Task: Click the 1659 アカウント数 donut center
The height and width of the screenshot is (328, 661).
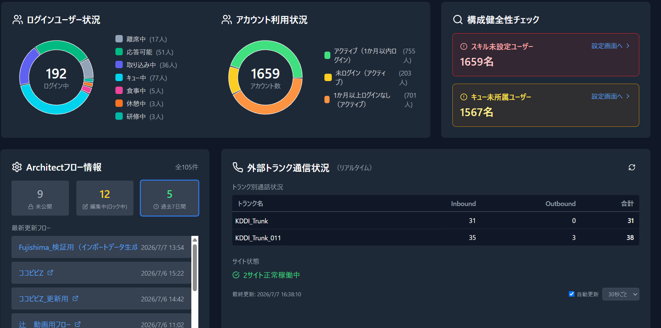Action: point(265,78)
